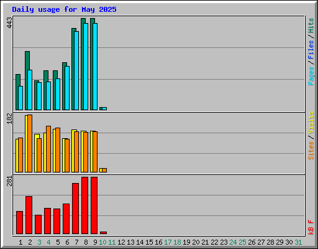This screenshot has height=249, width=318.
Task: Click day label '8' on the x-axis
Action: (86, 242)
